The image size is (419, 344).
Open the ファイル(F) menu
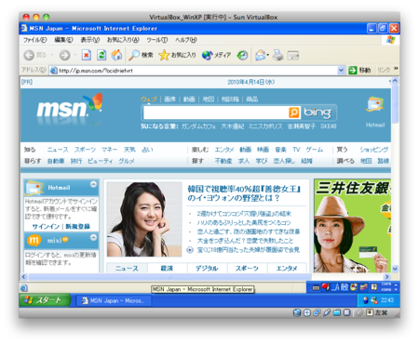coord(34,40)
